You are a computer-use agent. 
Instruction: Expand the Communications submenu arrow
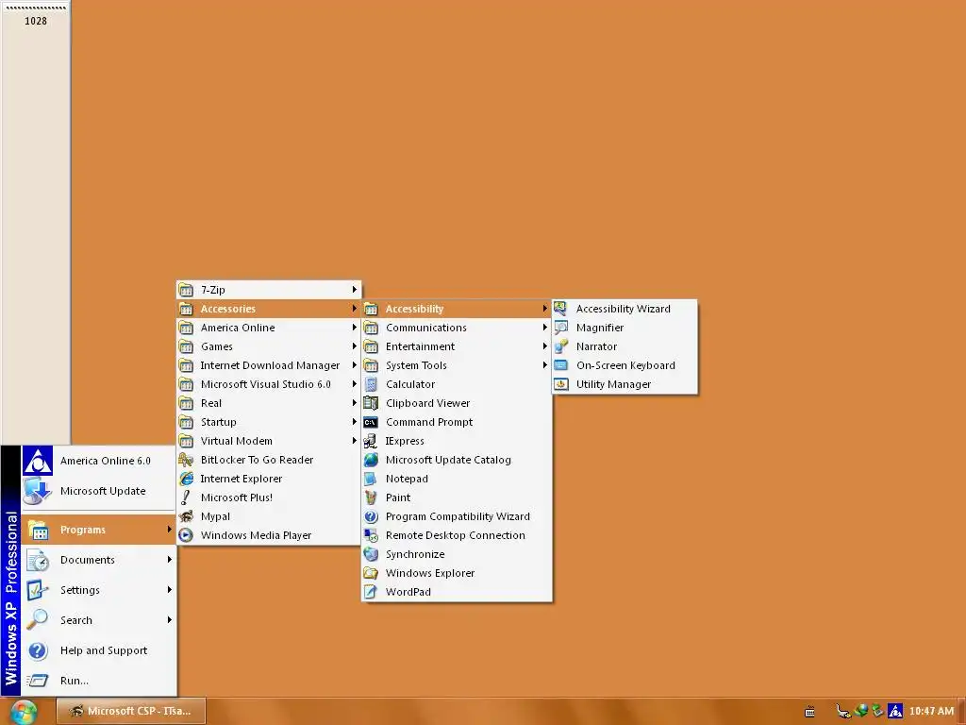point(544,328)
